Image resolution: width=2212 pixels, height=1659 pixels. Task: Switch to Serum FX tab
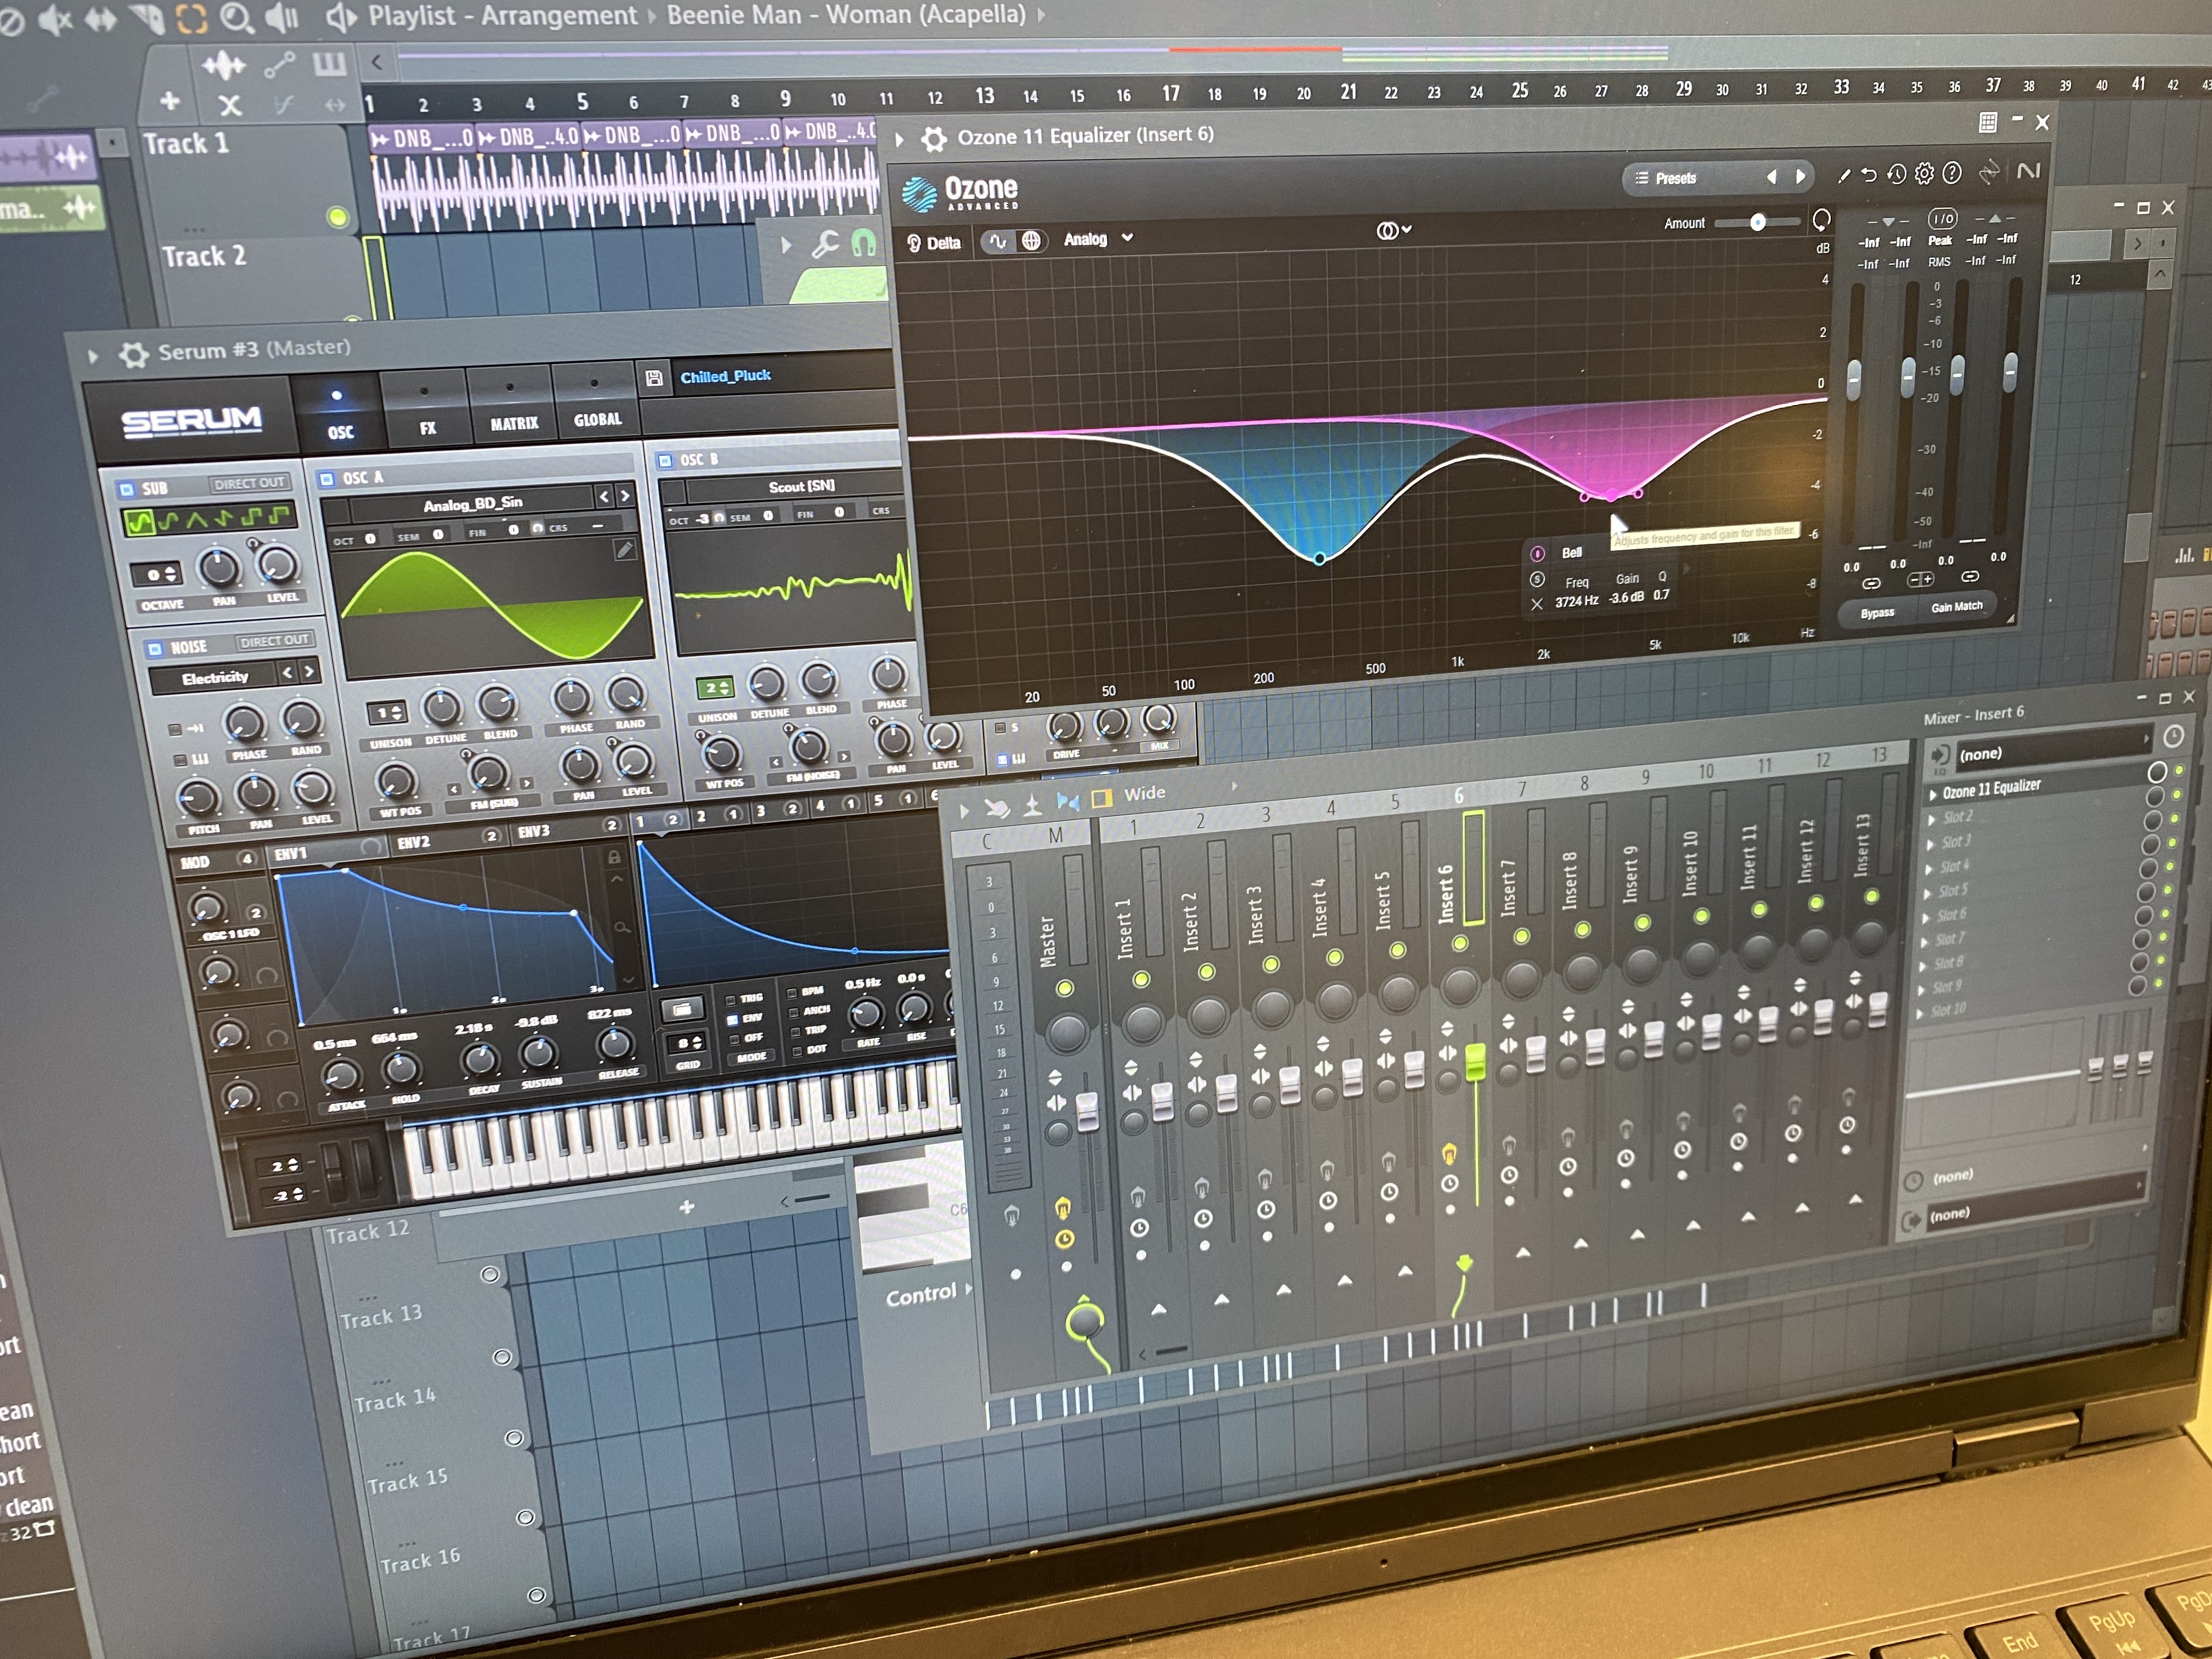pos(427,427)
